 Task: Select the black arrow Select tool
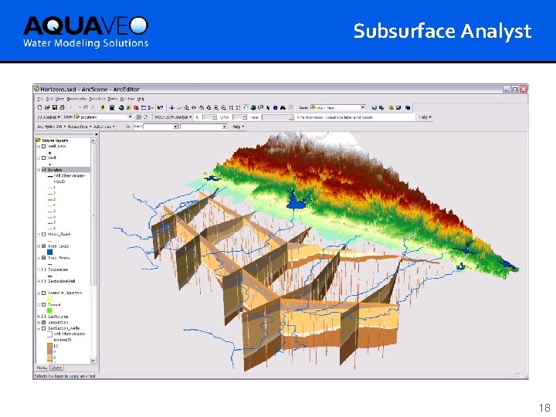(269, 107)
